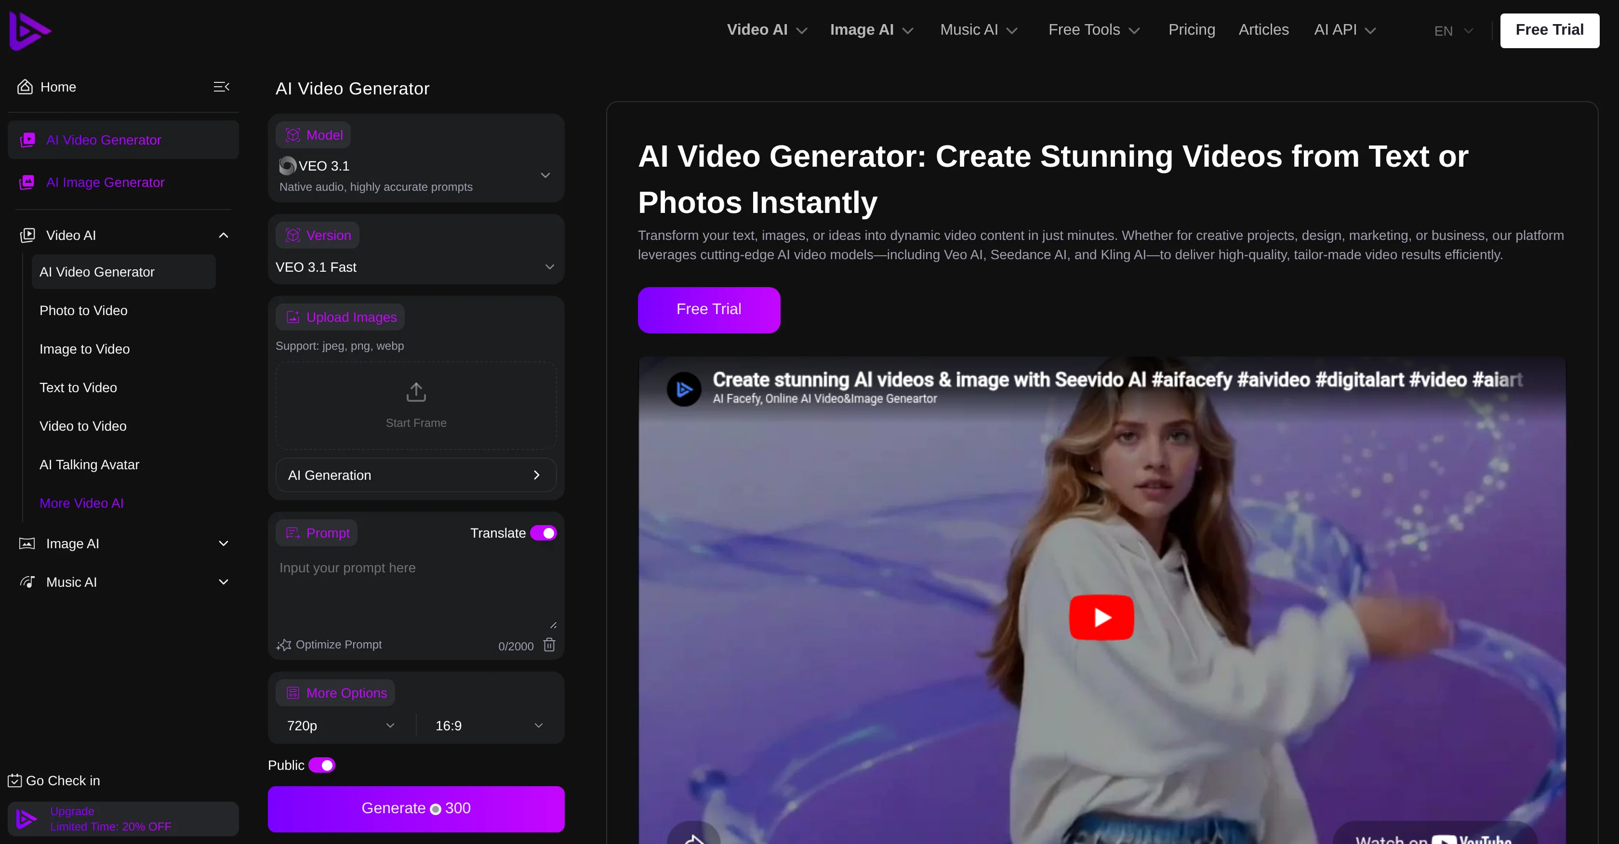Click the '0/2000' character counter
Image resolution: width=1619 pixels, height=844 pixels.
click(516, 646)
